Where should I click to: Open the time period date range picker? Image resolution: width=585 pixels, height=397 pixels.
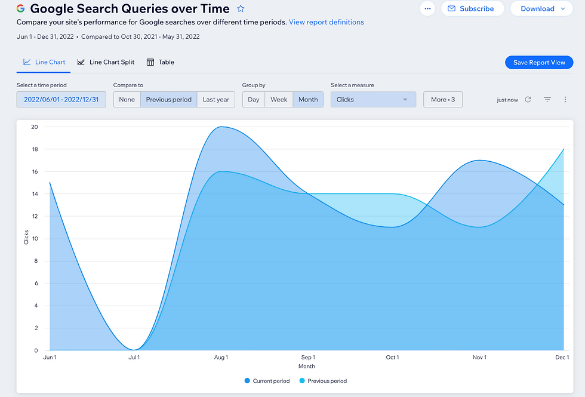(x=61, y=100)
